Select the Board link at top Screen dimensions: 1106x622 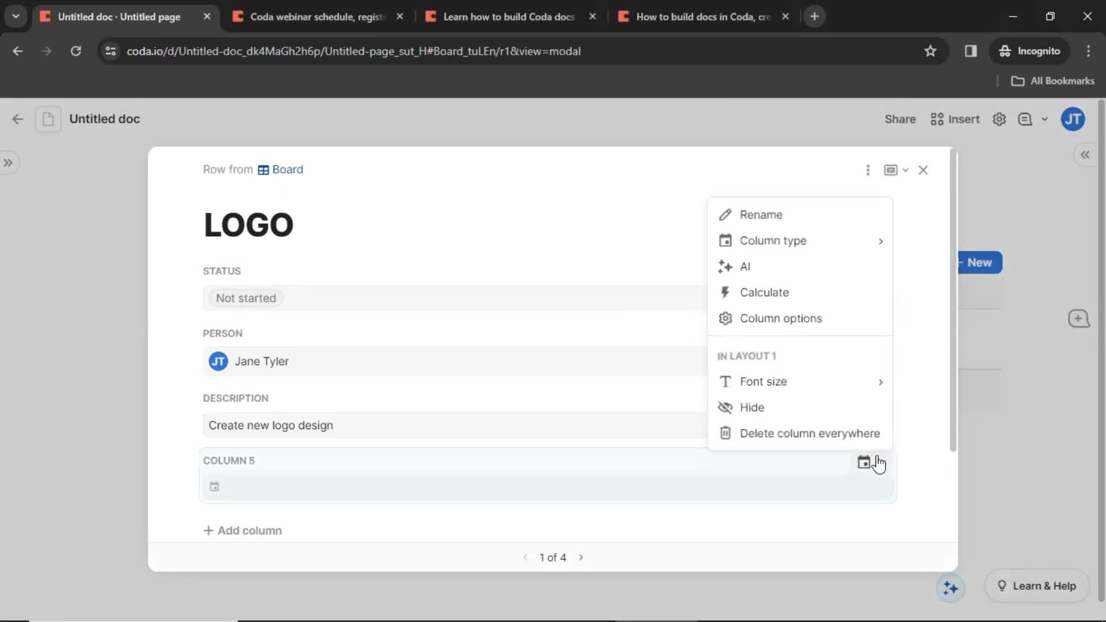pyautogui.click(x=287, y=169)
